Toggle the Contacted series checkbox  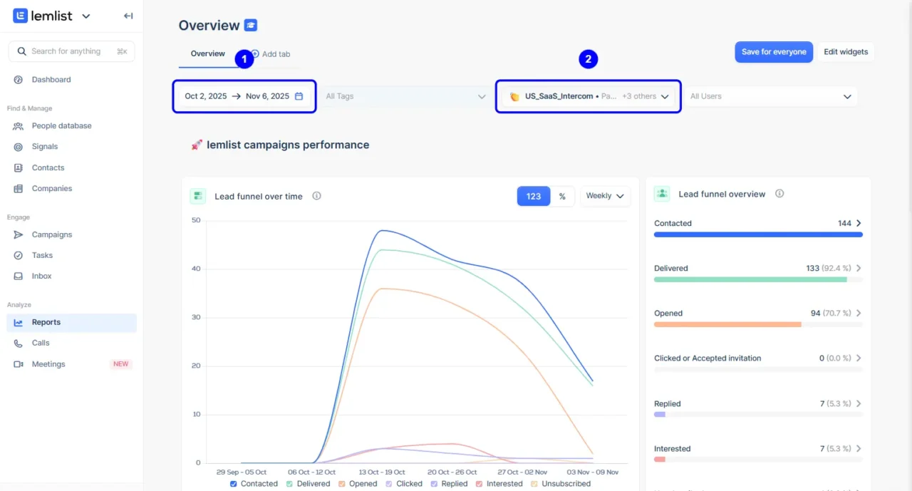click(x=234, y=484)
